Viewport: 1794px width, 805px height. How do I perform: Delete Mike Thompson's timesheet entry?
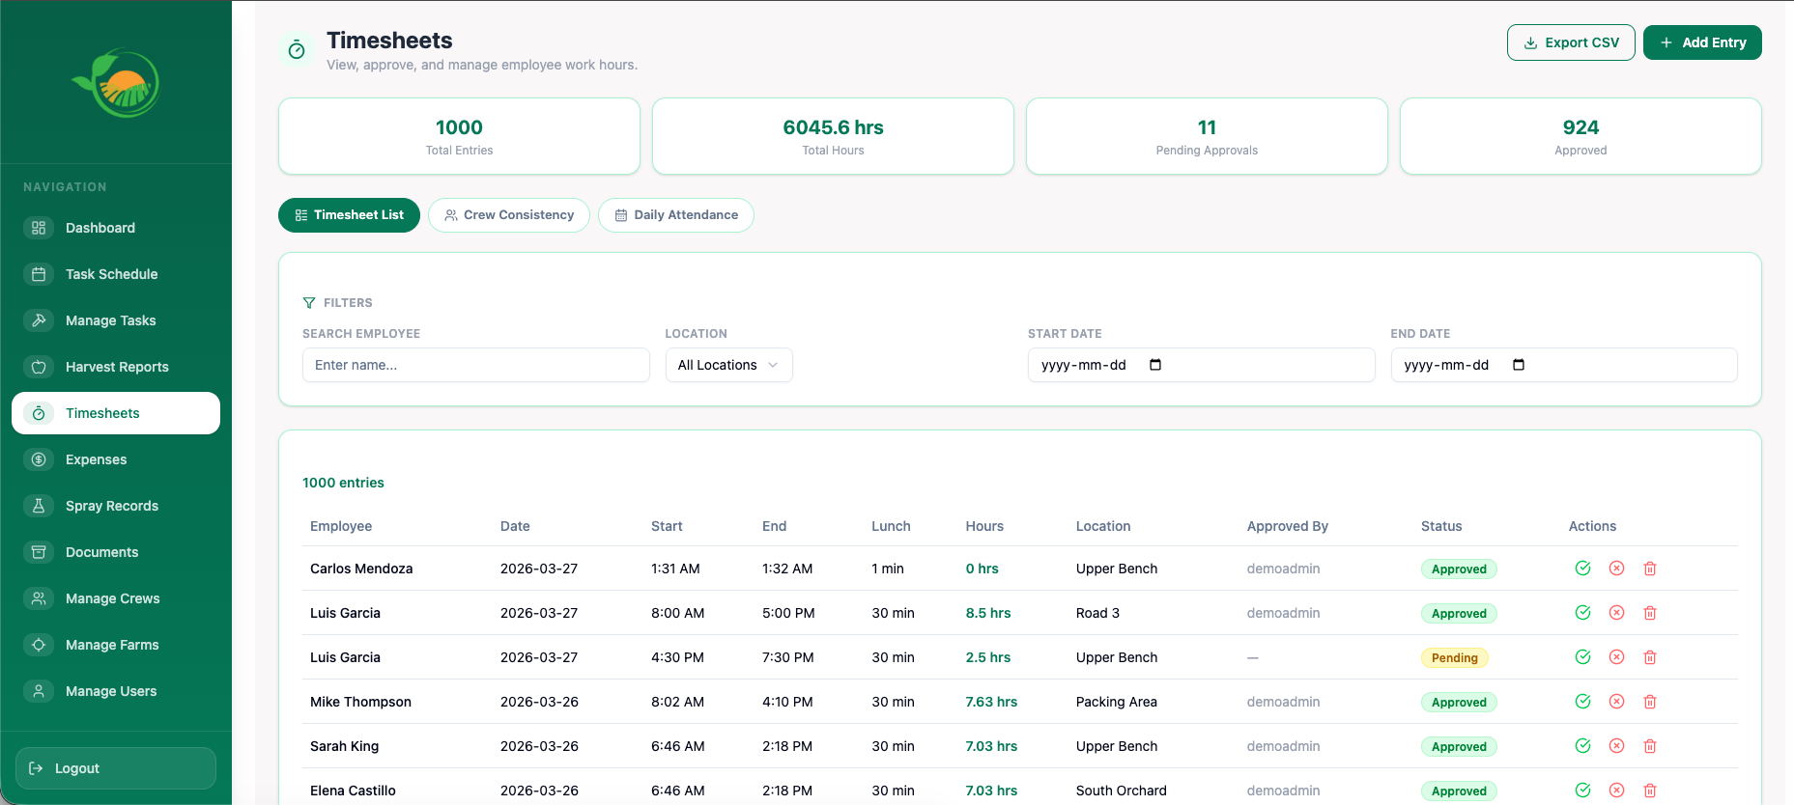coord(1650,702)
